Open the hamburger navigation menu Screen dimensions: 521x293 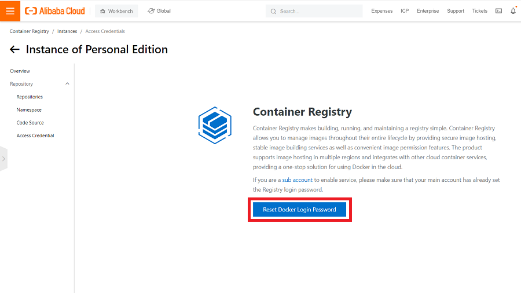(10, 11)
